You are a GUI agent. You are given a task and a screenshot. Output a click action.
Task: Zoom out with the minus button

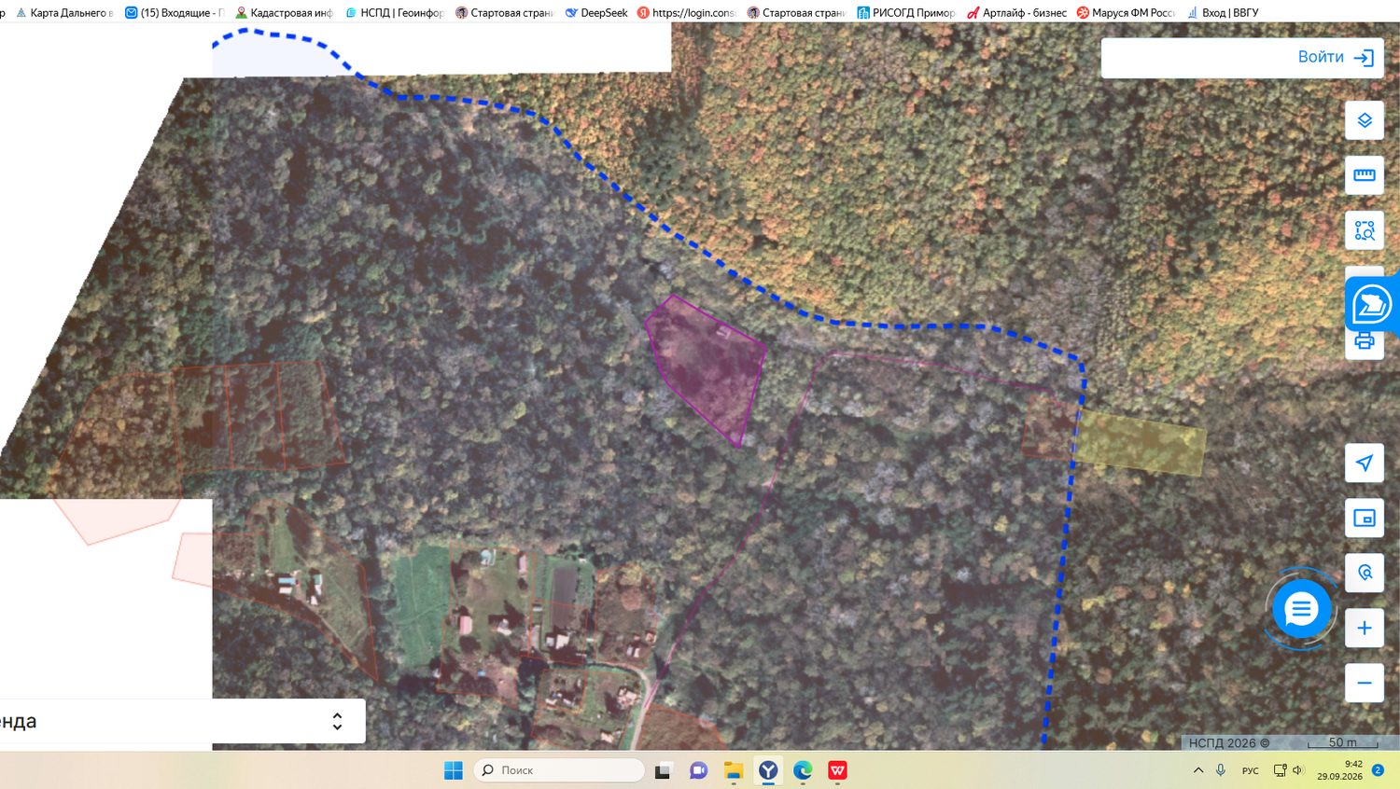coord(1364,683)
